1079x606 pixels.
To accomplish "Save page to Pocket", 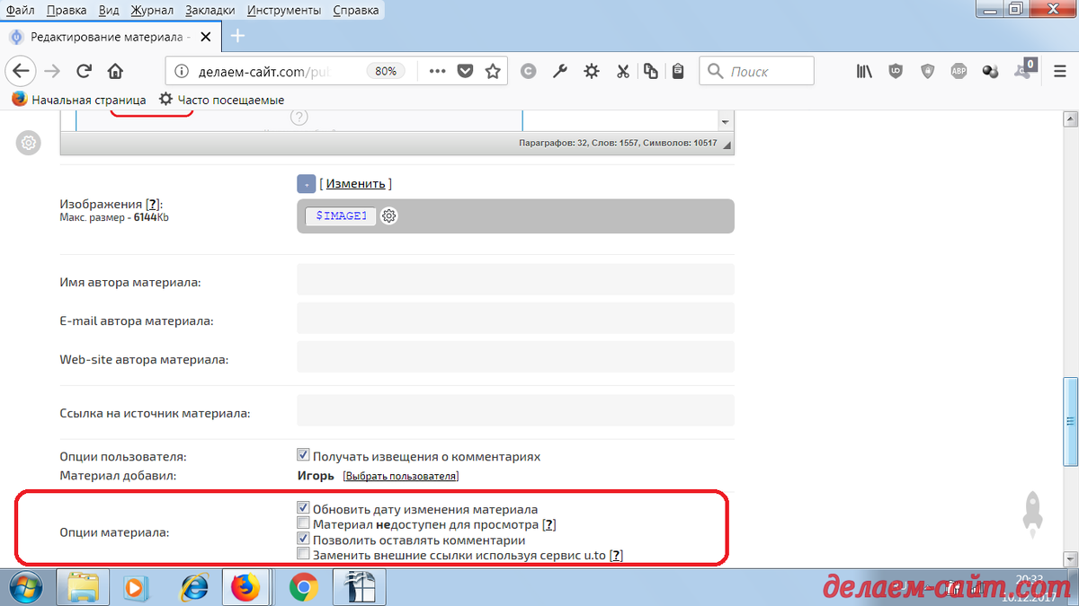I will 465,71.
